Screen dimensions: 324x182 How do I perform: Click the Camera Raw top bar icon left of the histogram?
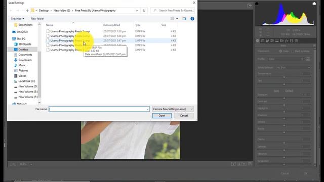point(250,6)
